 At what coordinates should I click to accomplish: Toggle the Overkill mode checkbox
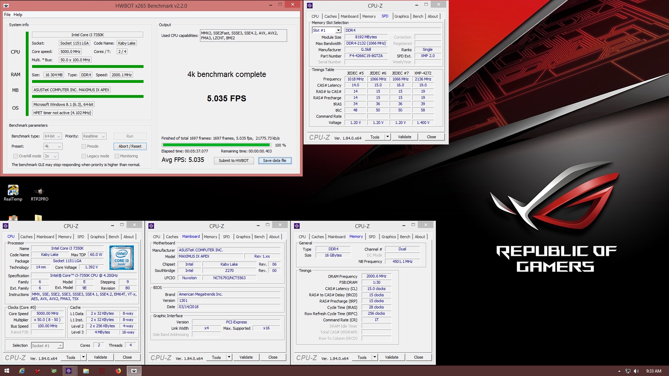[15, 156]
